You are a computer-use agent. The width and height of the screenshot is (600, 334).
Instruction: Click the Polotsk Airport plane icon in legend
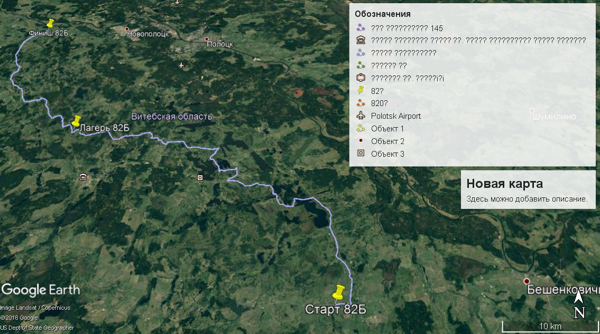pyautogui.click(x=361, y=116)
